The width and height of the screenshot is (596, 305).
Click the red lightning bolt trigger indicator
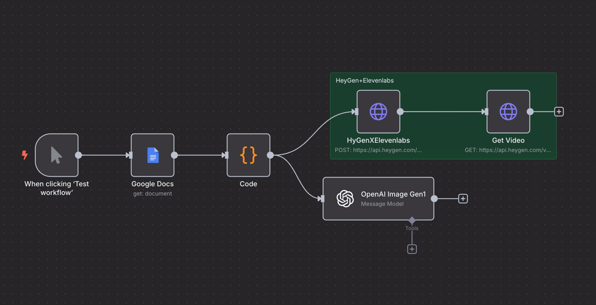tap(25, 155)
